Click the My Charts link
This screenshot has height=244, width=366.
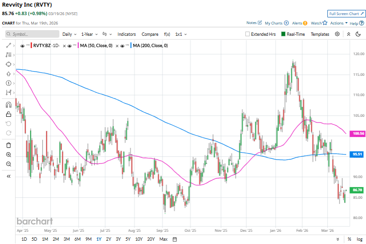274,23
